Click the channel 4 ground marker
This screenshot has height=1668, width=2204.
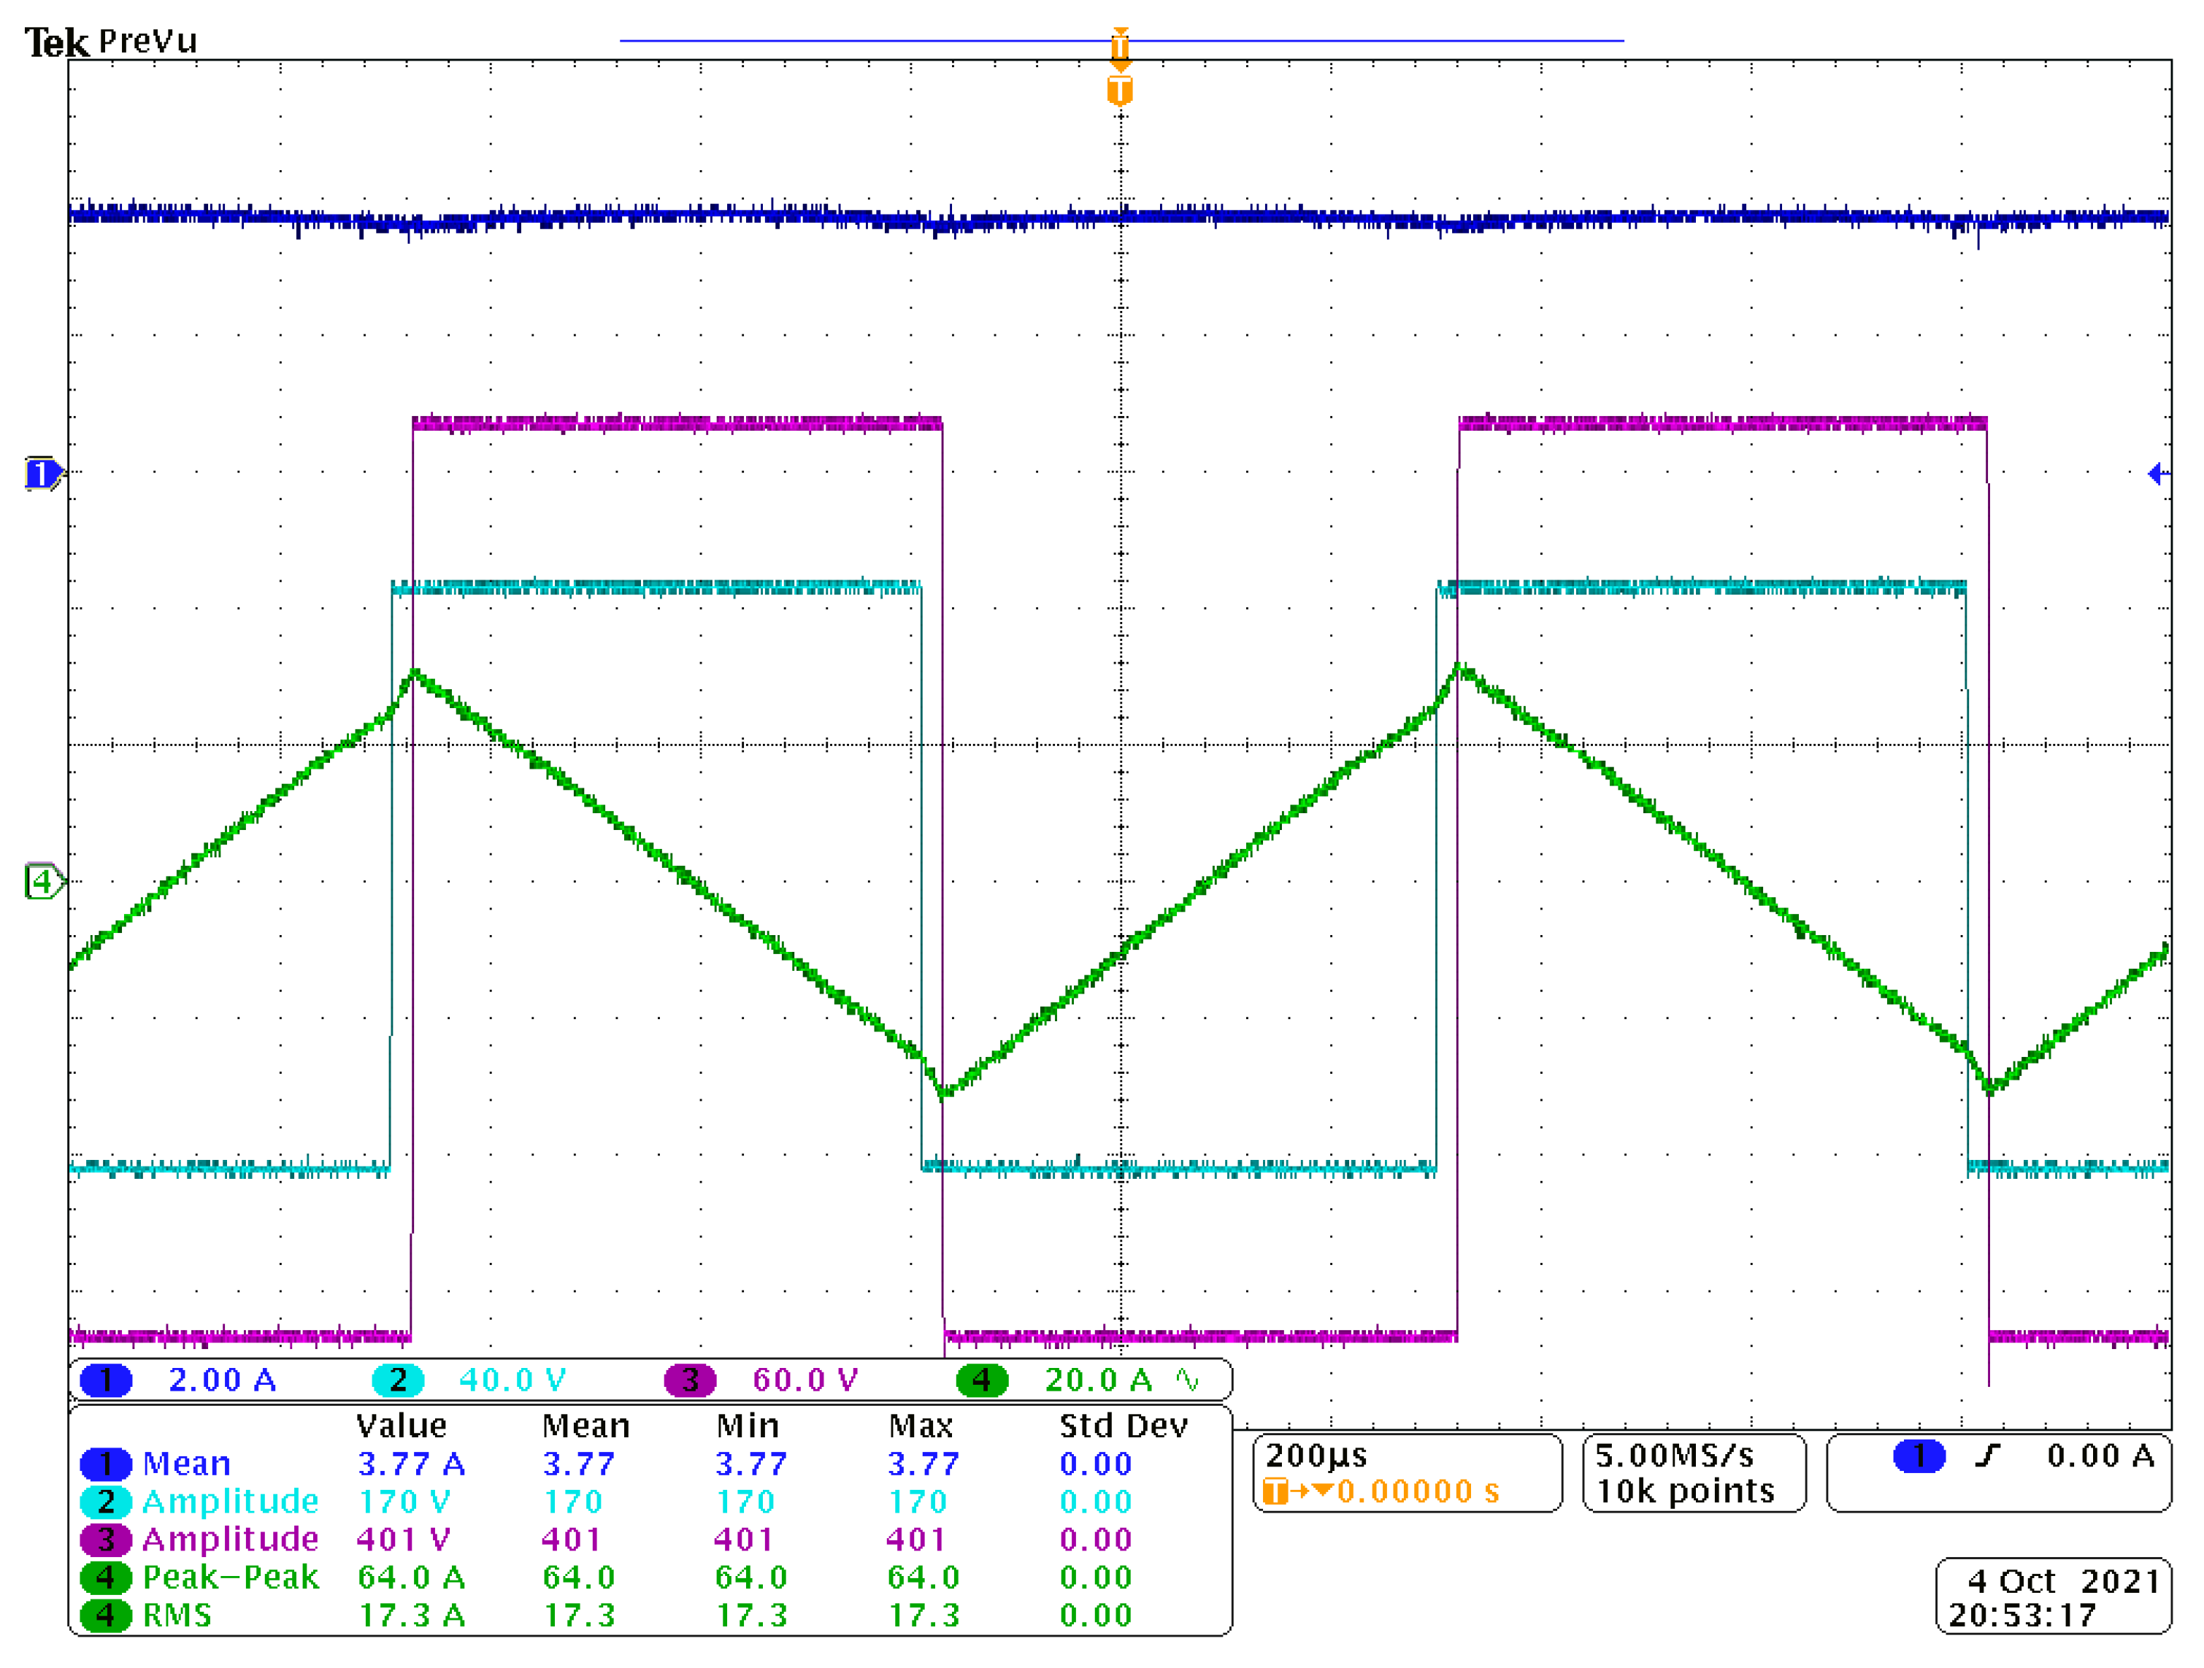42,882
